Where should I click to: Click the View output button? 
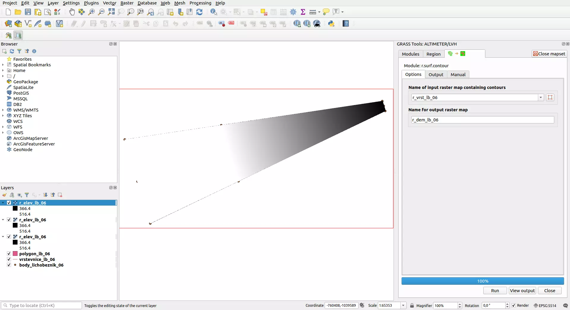pyautogui.click(x=522, y=291)
